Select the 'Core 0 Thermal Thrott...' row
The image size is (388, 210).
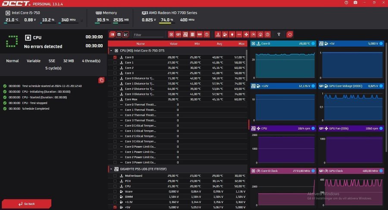click(x=178, y=104)
